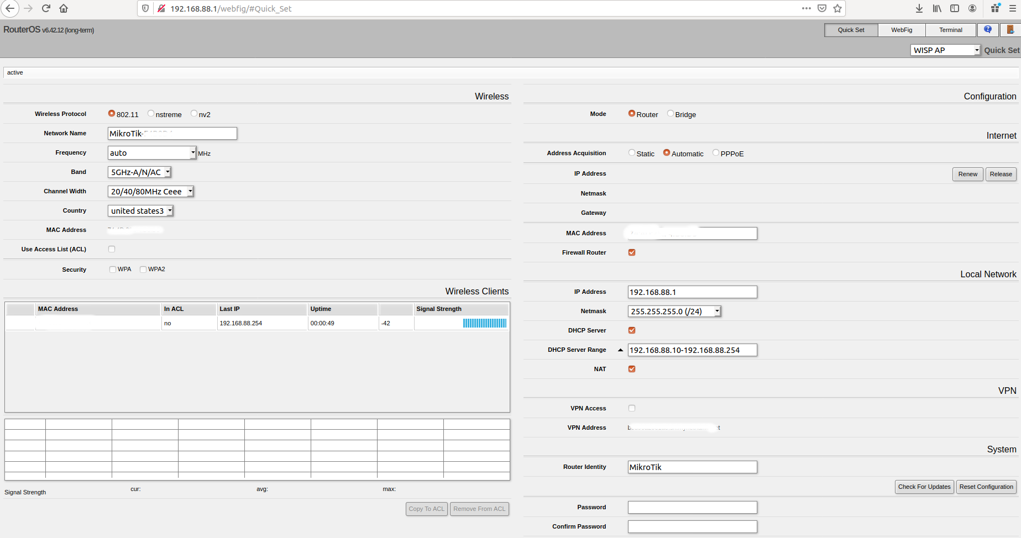Choose Router mode
This screenshot has height=538, width=1021.
click(x=632, y=114)
